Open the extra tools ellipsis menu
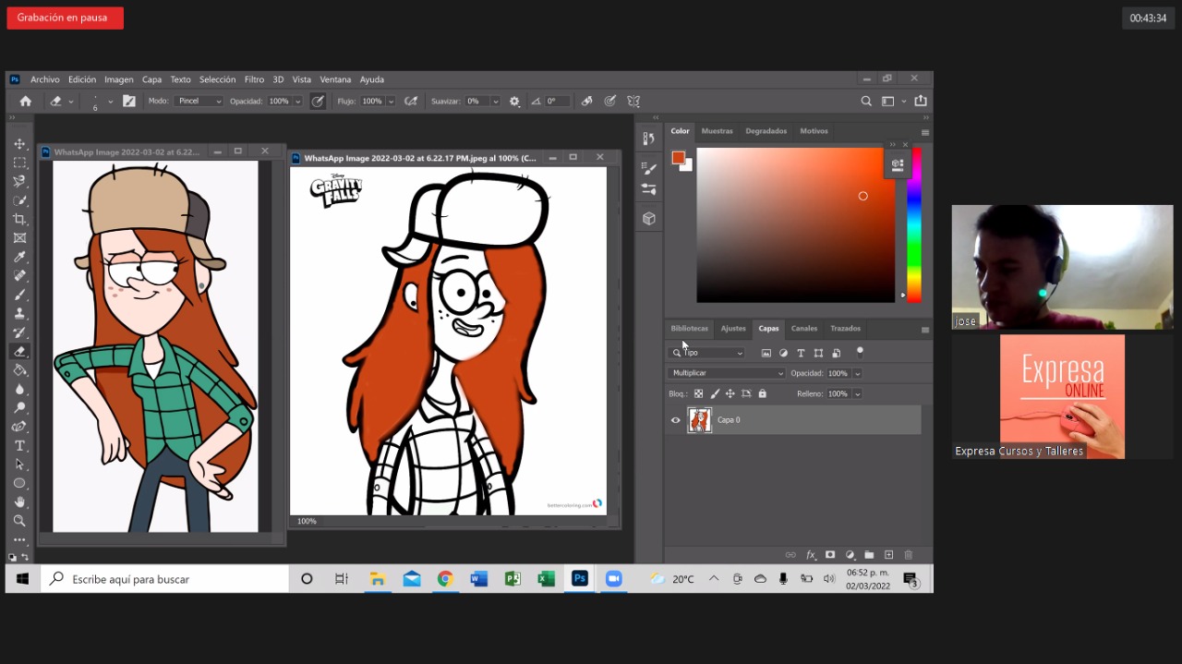The image size is (1182, 664). coord(19,540)
